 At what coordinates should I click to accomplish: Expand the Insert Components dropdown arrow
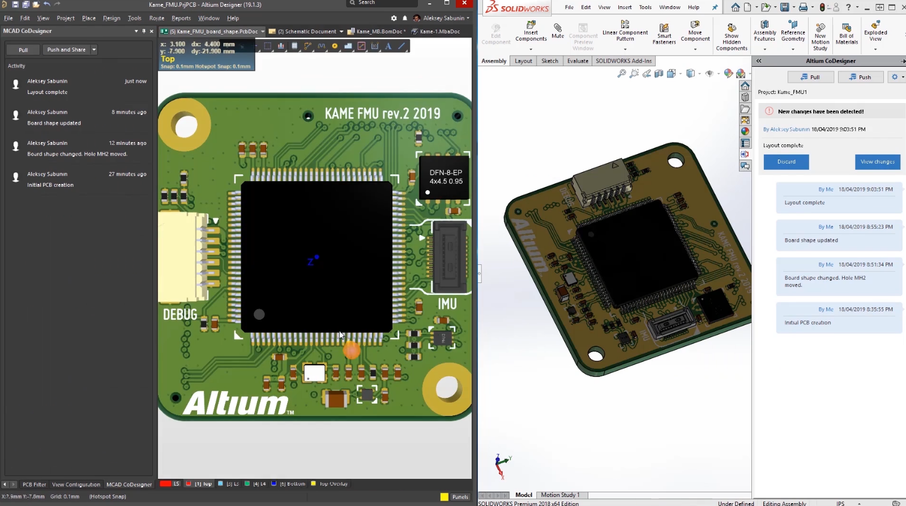click(531, 49)
